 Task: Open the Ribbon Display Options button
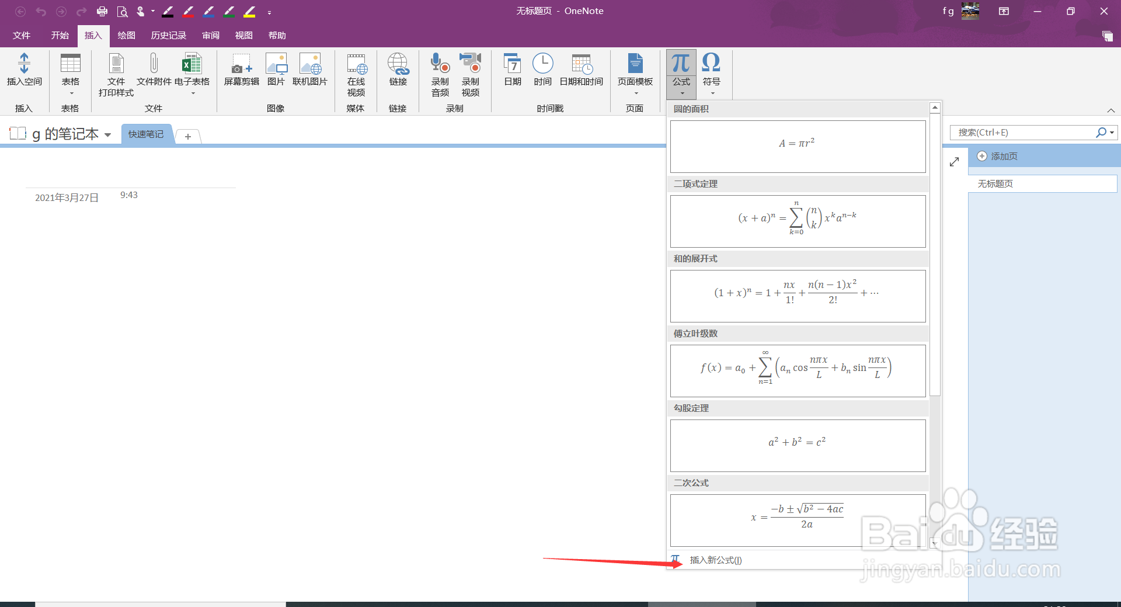pyautogui.click(x=1004, y=11)
